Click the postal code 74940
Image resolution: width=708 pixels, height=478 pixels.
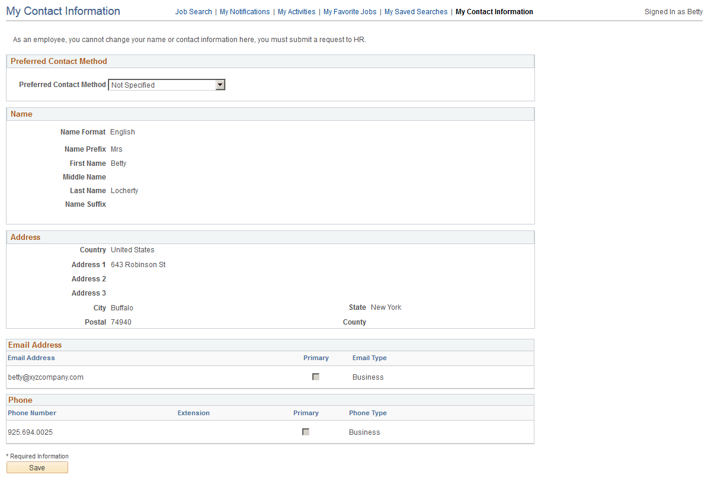click(x=121, y=322)
